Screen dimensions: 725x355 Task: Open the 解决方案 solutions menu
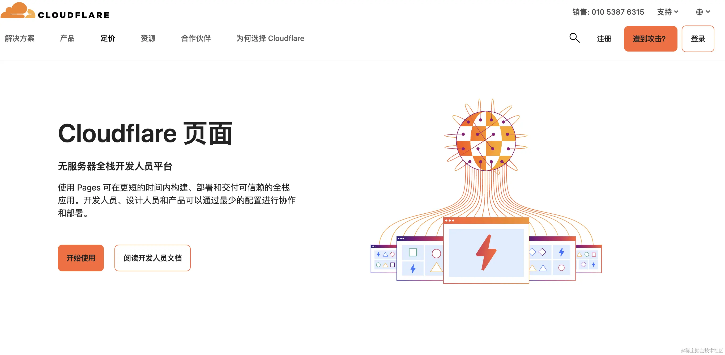pyautogui.click(x=20, y=38)
